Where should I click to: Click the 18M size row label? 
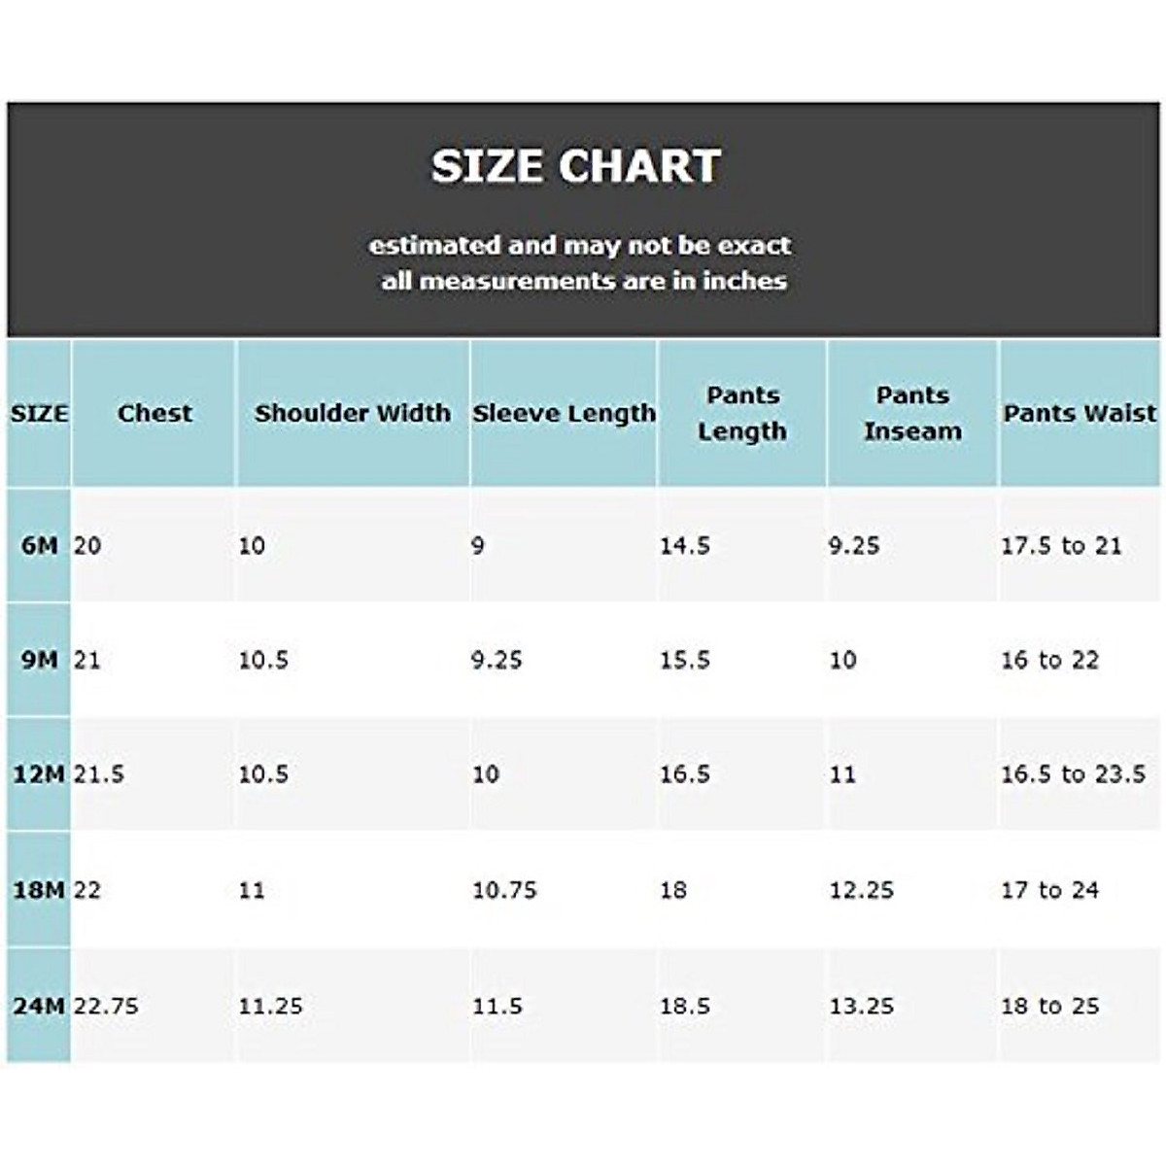[x=39, y=889]
